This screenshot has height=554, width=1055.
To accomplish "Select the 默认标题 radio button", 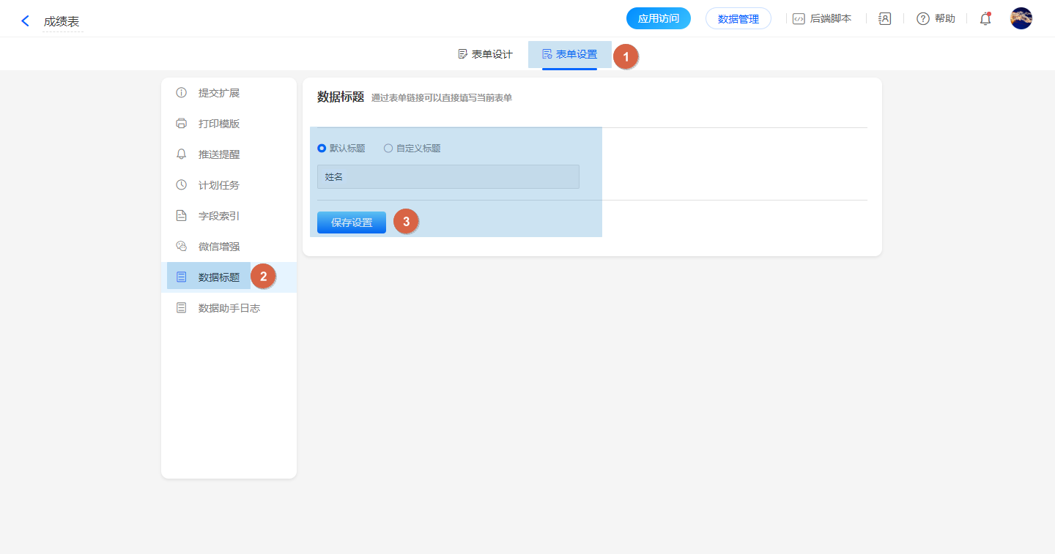I will [x=322, y=149].
